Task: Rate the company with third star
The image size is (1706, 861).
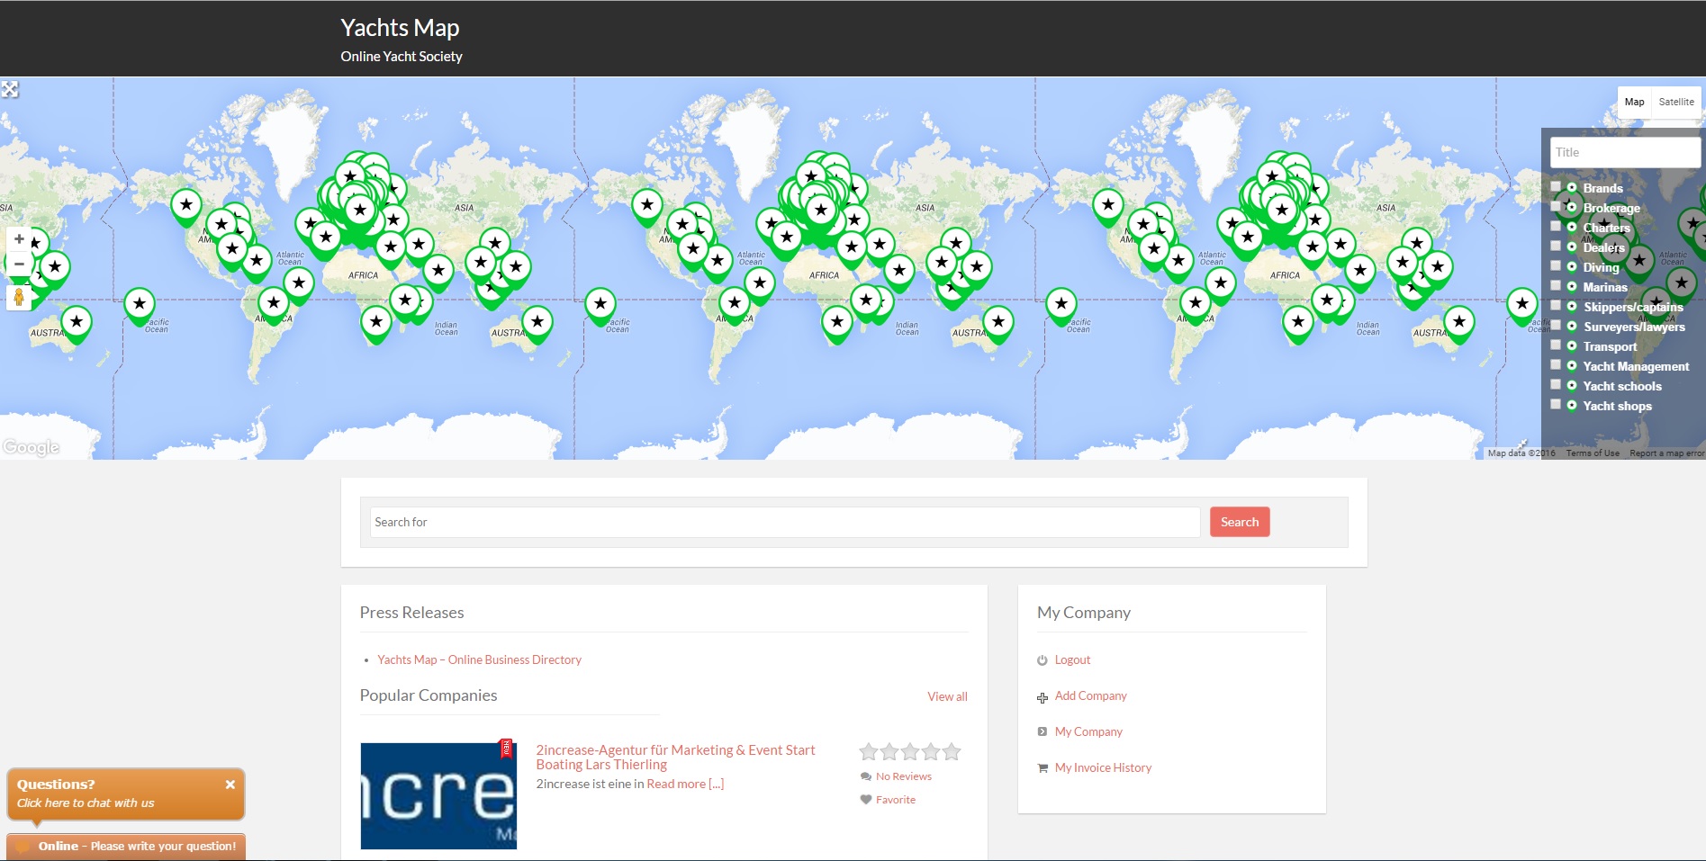Action: [910, 751]
